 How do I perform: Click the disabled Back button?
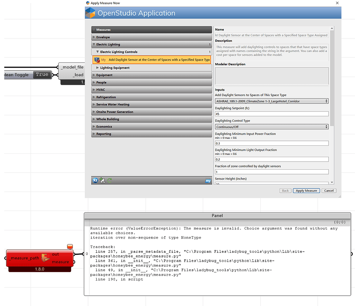click(x=285, y=191)
